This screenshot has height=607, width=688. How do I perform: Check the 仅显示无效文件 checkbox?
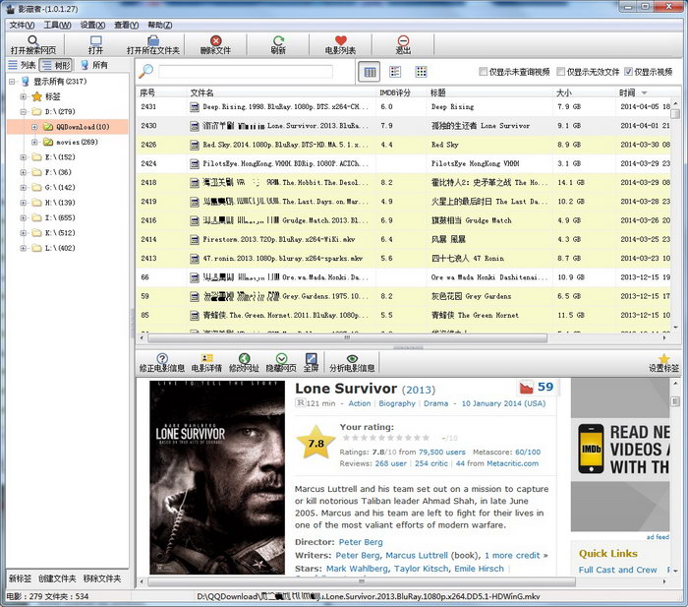point(560,72)
